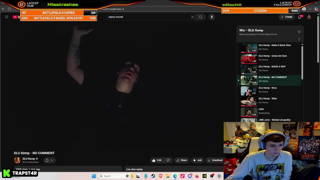Image resolution: width=320 pixels, height=180 pixels.
Task: Open File Explorer from the taskbar
Action: click(168, 176)
